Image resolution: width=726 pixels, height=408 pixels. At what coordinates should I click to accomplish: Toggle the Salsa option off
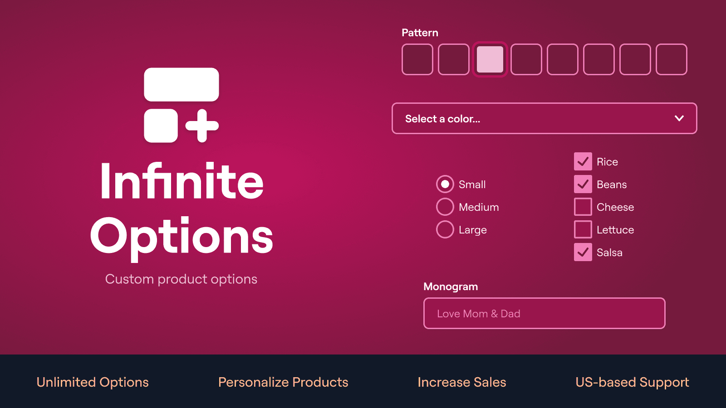(583, 252)
